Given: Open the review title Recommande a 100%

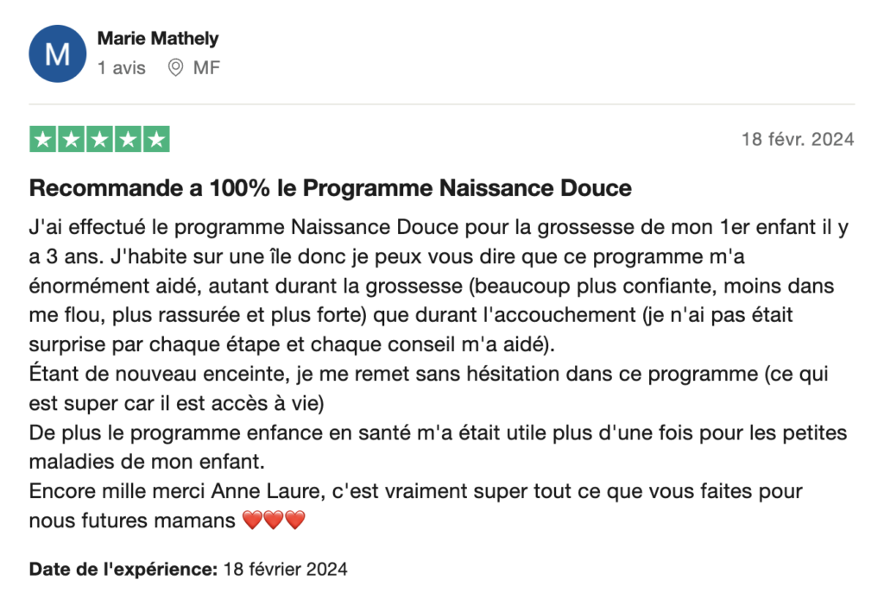Looking at the screenshot, I should 331,188.
